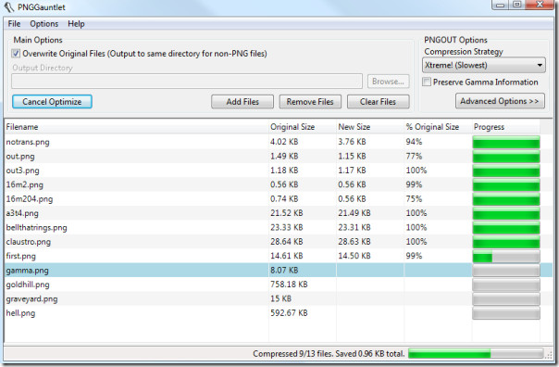Enable Preserve Gamma Information checkbox
Viewport: 559px width, 367px height.
click(x=427, y=82)
